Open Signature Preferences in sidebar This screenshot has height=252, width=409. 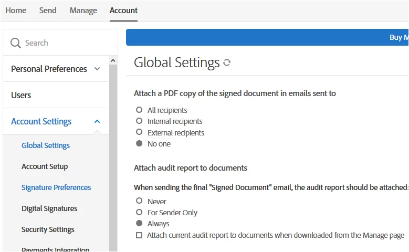coord(56,187)
